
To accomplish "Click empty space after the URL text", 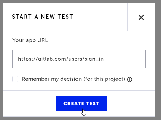I will pyautogui.click(x=124, y=59).
